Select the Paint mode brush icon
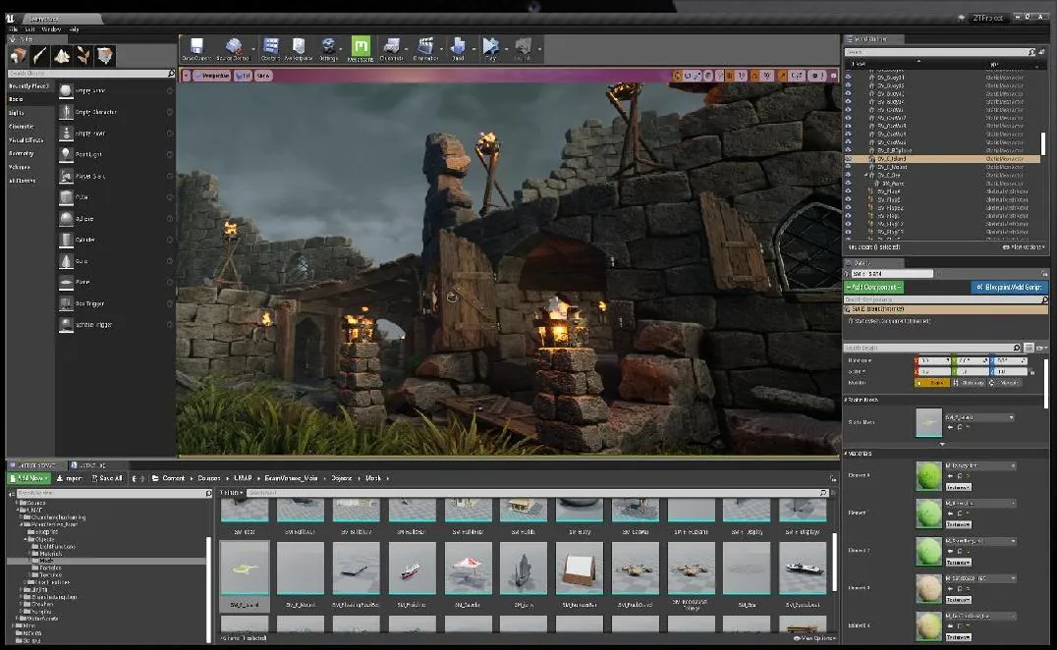The height and width of the screenshot is (650, 1057). pyautogui.click(x=40, y=55)
